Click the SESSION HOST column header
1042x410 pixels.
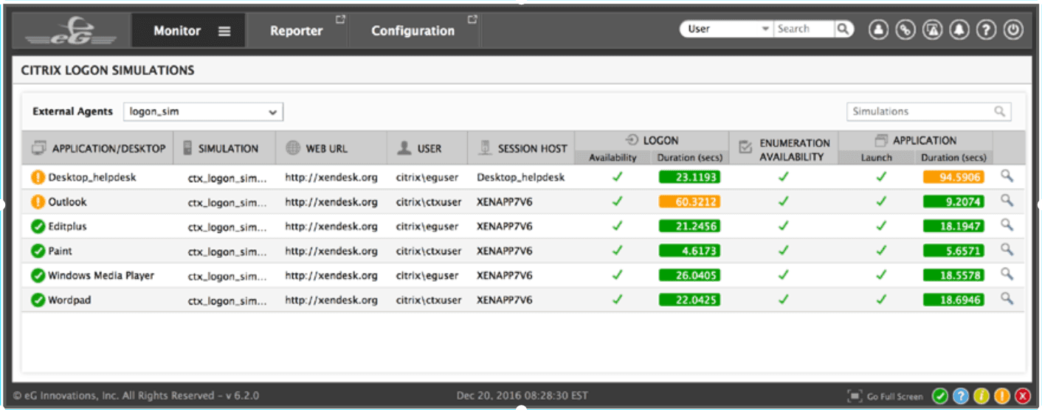pyautogui.click(x=522, y=148)
